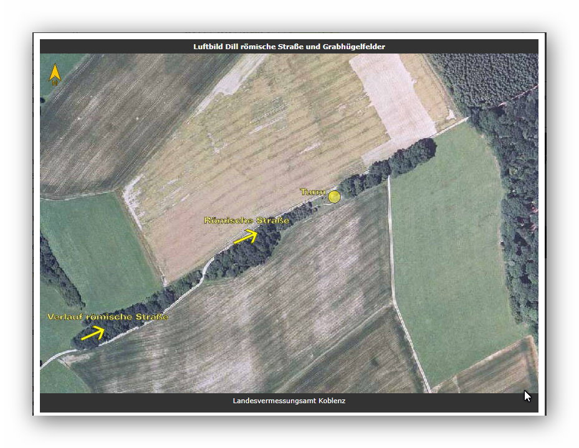The width and height of the screenshot is (579, 448).
Task: Click the yellow arrow under Verlauf römische Straße
Action: [x=93, y=333]
